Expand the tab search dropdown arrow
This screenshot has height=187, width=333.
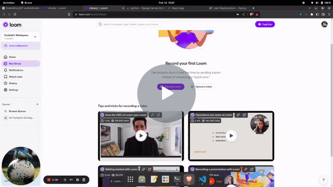(x=310, y=8)
